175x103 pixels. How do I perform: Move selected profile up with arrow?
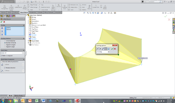click(2, 31)
